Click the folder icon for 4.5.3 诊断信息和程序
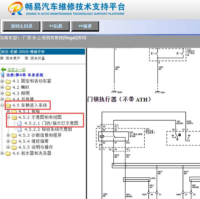Screen dimensions: 200x199 (14, 135)
